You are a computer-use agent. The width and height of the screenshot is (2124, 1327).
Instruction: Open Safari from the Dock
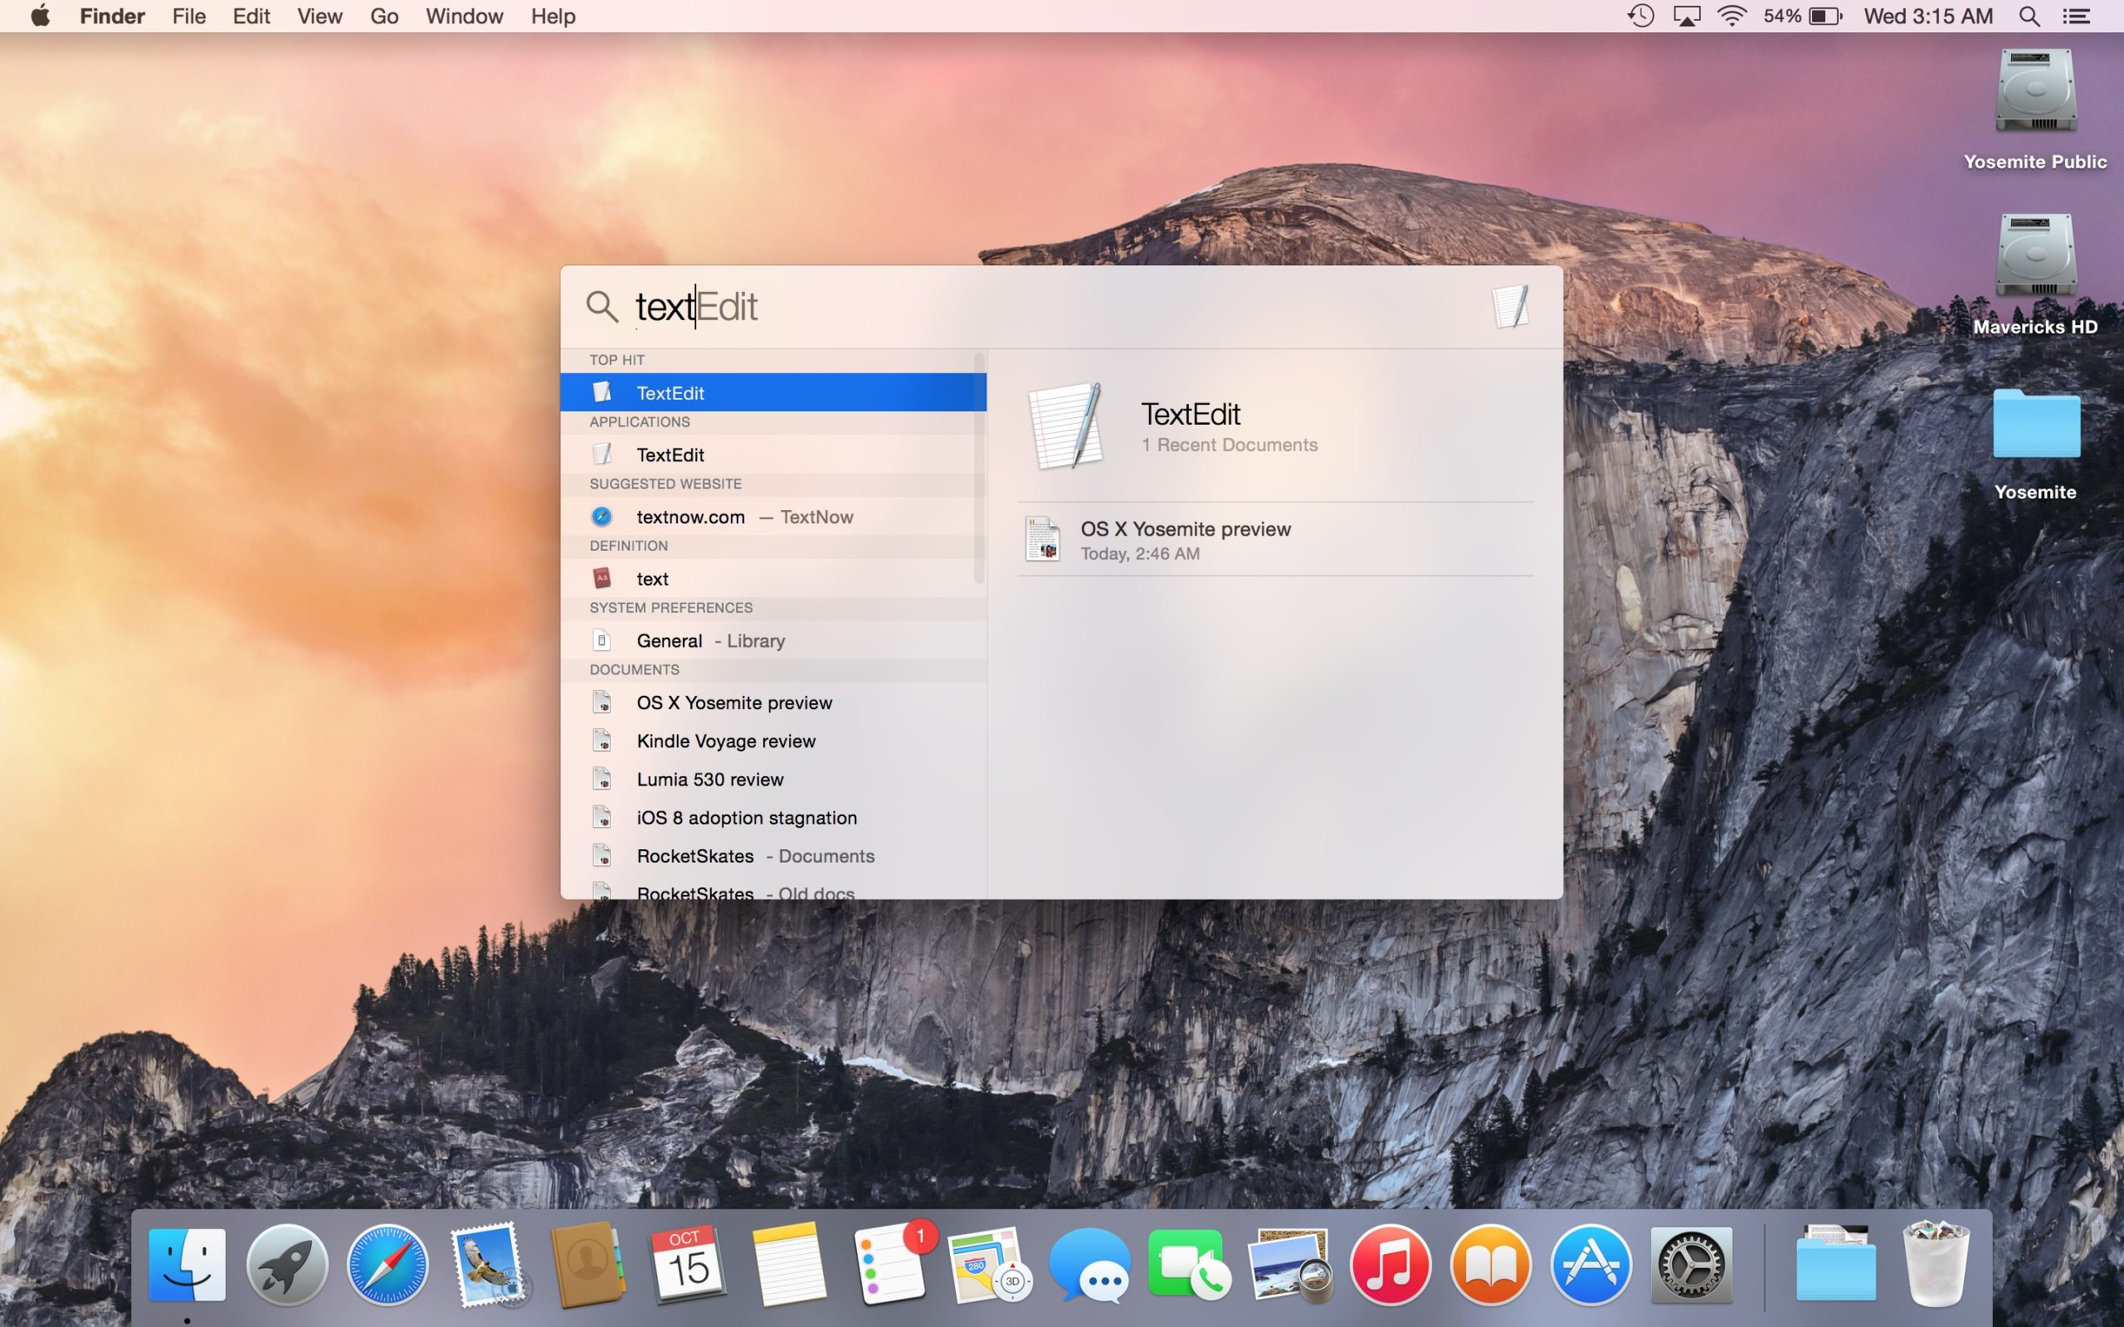coord(387,1264)
